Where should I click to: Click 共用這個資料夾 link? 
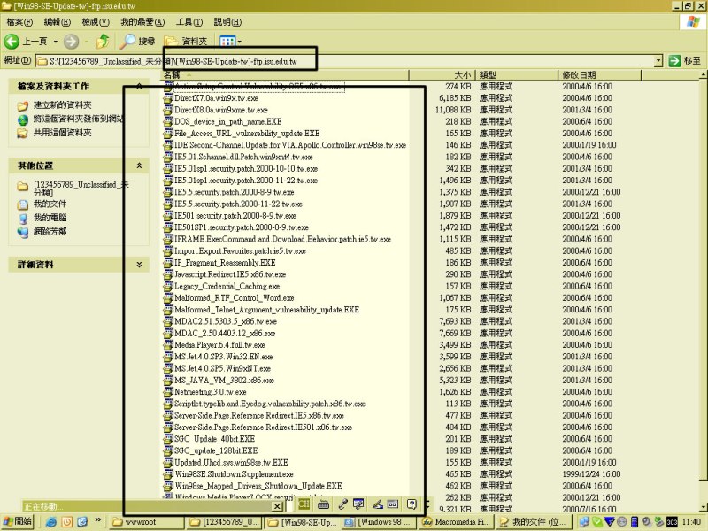click(62, 133)
